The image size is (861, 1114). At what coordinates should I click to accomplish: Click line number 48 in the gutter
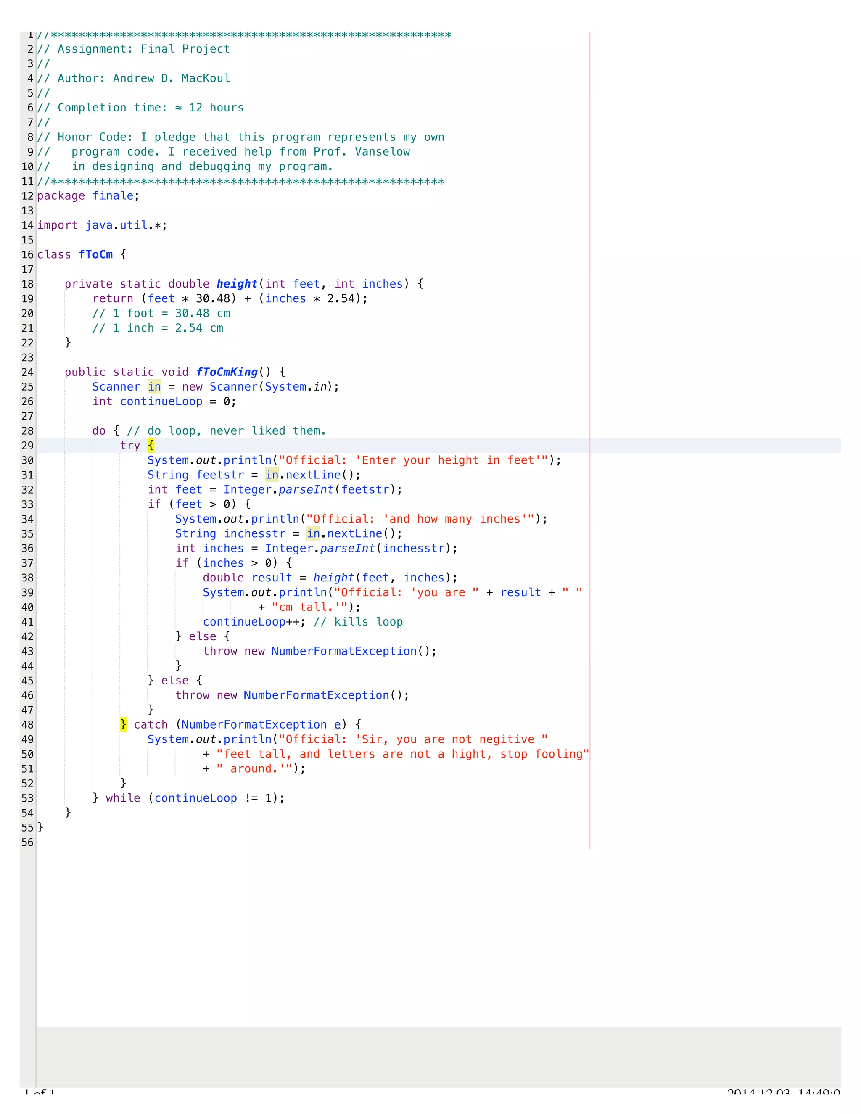[x=28, y=725]
